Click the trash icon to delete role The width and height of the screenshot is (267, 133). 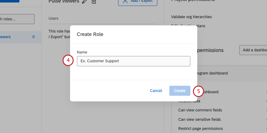point(94,2)
